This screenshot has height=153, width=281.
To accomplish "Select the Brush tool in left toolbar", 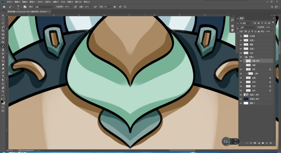I will [x=3, y=46].
